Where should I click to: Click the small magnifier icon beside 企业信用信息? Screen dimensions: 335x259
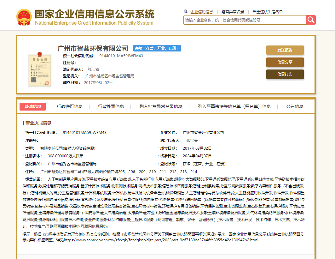186,11
